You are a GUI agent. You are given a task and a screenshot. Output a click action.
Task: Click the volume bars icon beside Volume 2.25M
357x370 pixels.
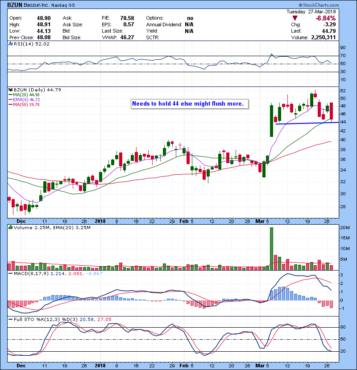(10, 227)
